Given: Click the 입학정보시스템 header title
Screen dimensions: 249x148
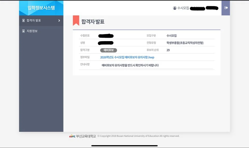Looking at the screenshot, I should coord(41,8).
